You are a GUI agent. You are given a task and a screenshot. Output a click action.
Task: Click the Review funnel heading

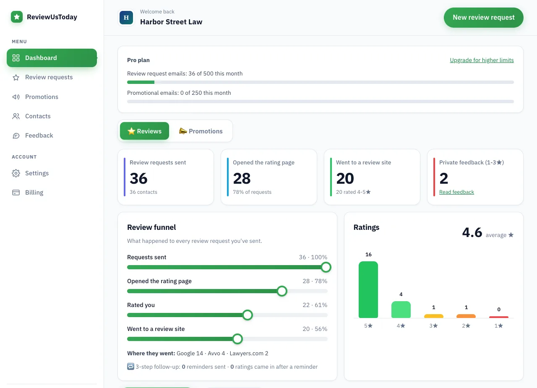151,227
